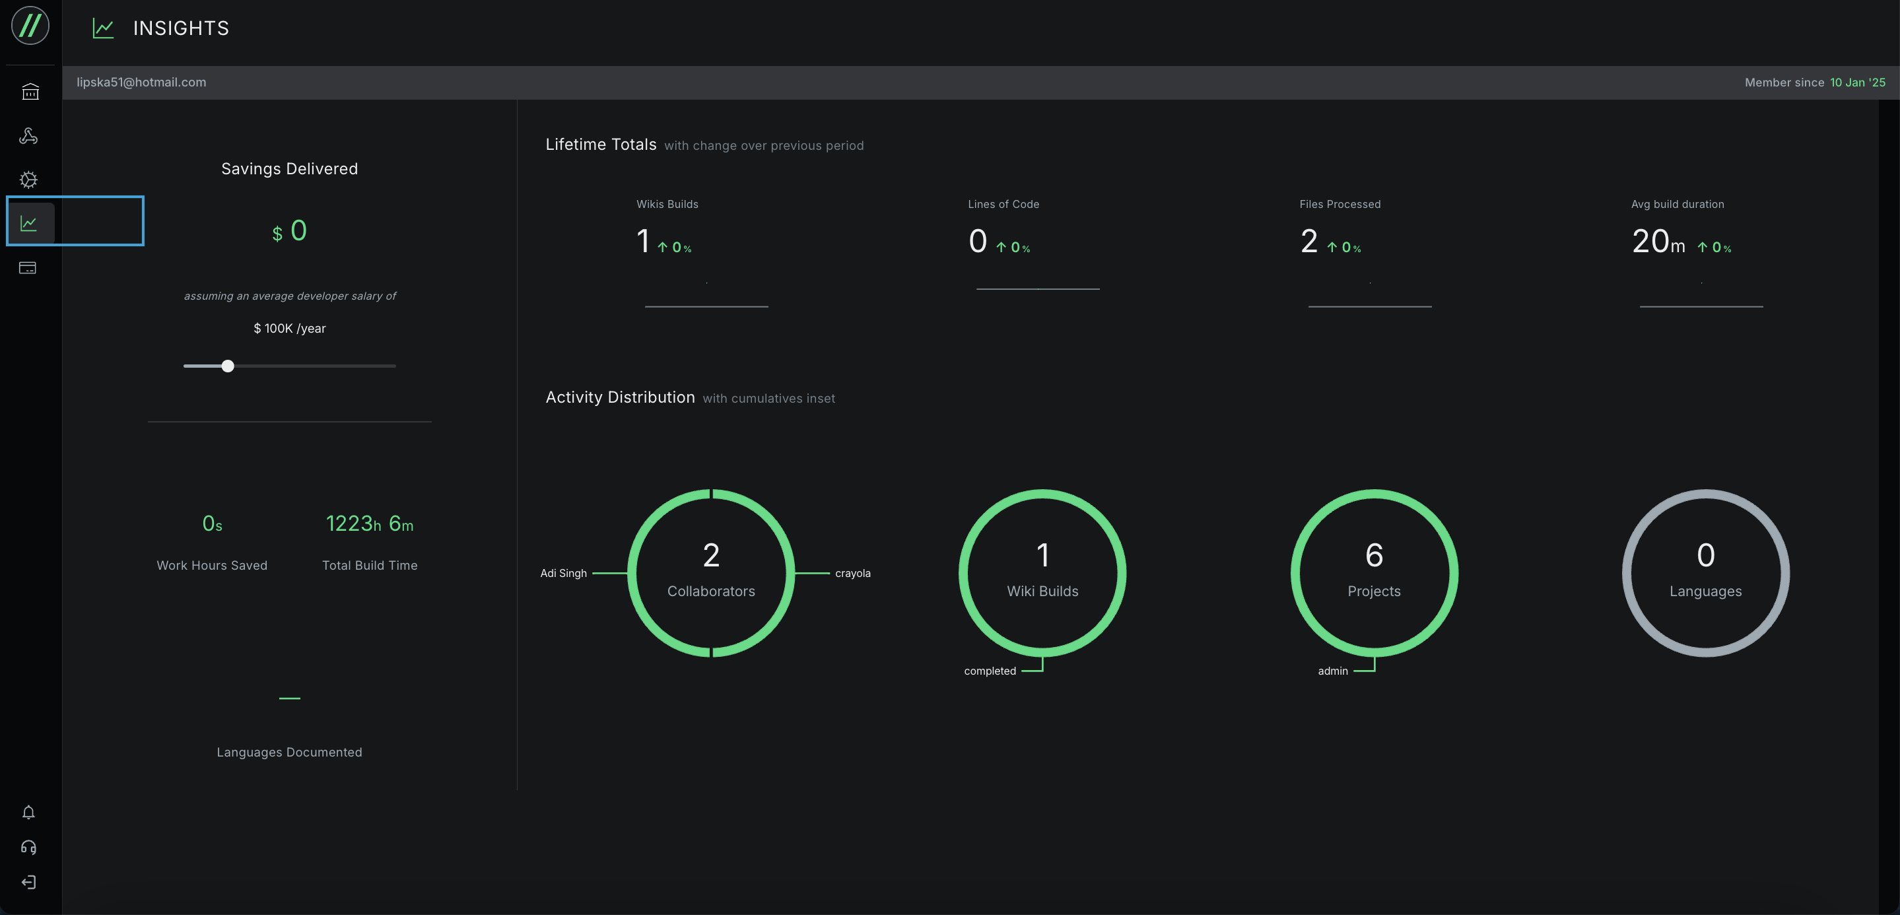Click the $ 0 savings value
This screenshot has width=1900, height=915.
pos(289,232)
